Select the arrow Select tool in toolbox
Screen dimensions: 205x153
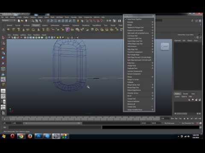coord(3,38)
